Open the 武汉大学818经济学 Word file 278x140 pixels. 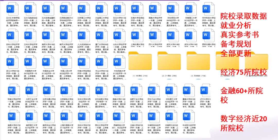click(173, 35)
